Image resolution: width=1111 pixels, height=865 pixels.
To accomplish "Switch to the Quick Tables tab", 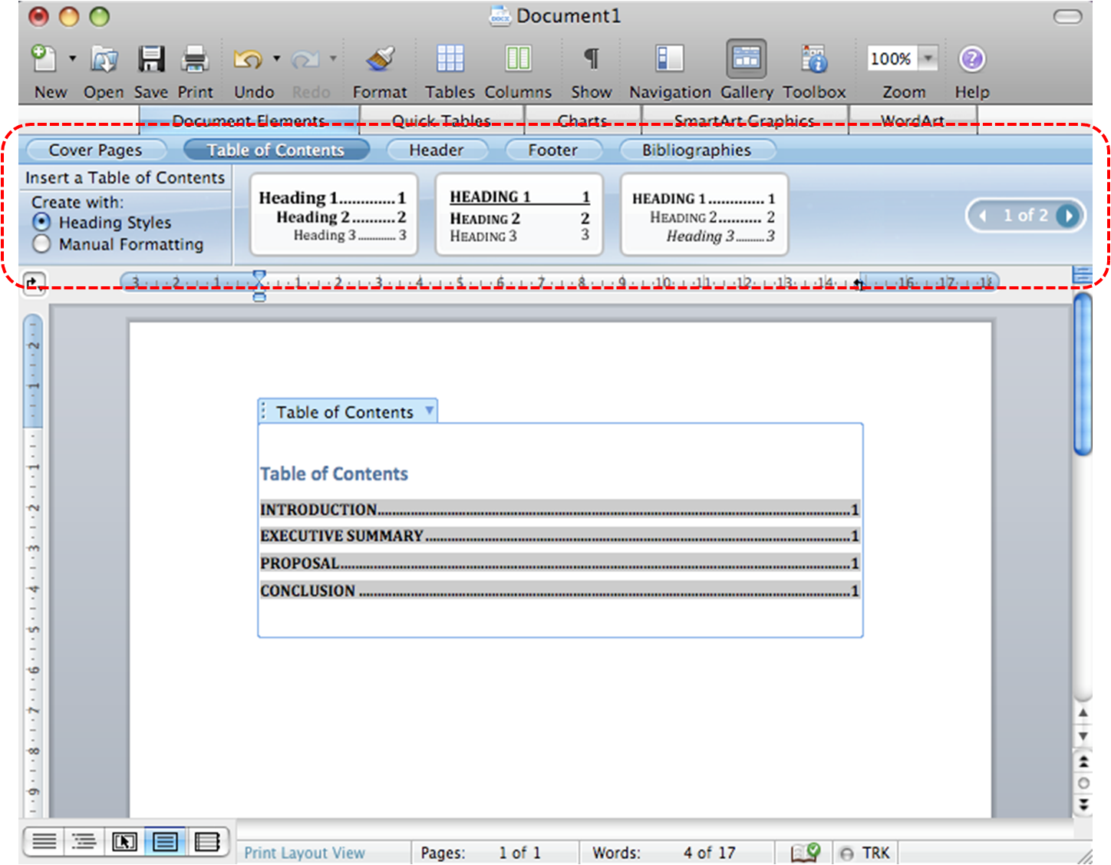I will point(441,121).
